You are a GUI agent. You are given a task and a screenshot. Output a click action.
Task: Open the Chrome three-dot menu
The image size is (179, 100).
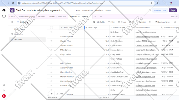coord(176,3)
